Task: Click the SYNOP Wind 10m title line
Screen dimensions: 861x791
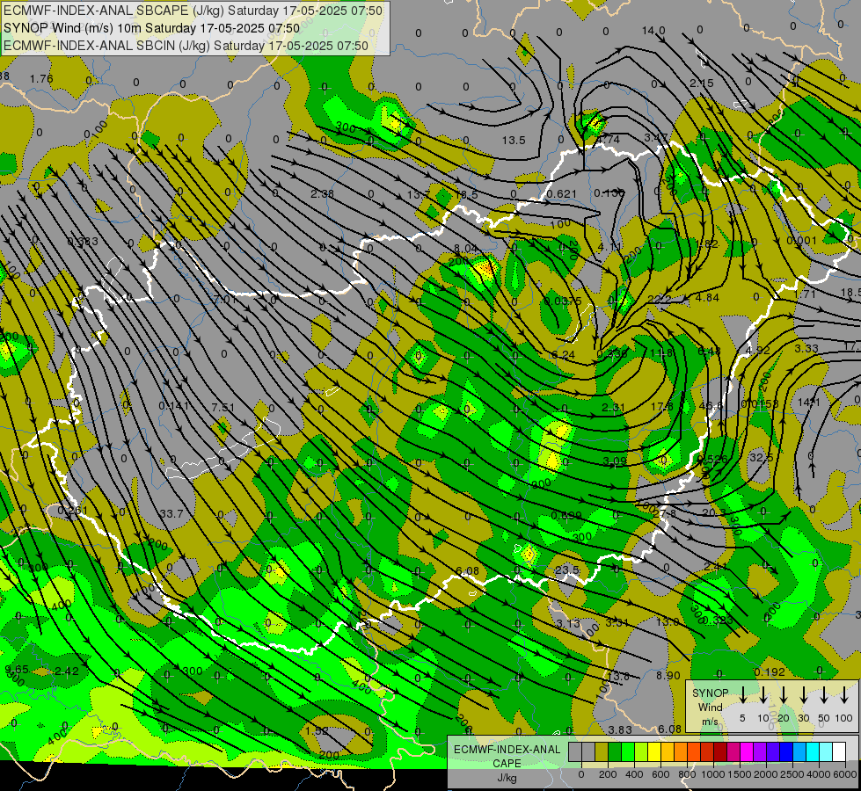Action: [151, 28]
